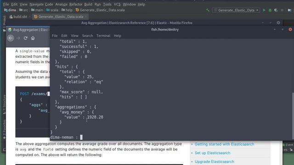Image resolution: width=294 pixels, height=165 pixels.
Task: Click the terminal window scrollbar
Action: [x=293, y=115]
